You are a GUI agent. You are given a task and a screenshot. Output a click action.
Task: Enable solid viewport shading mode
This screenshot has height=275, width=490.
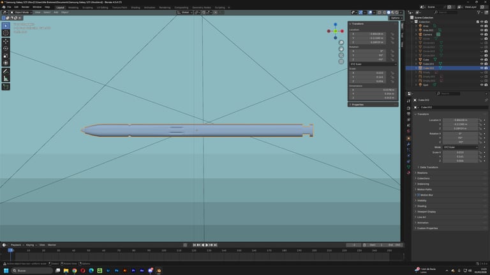coord(389,13)
